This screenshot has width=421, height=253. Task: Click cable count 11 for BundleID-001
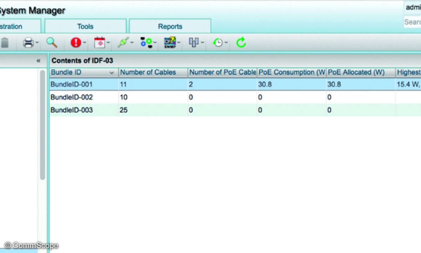pos(123,84)
